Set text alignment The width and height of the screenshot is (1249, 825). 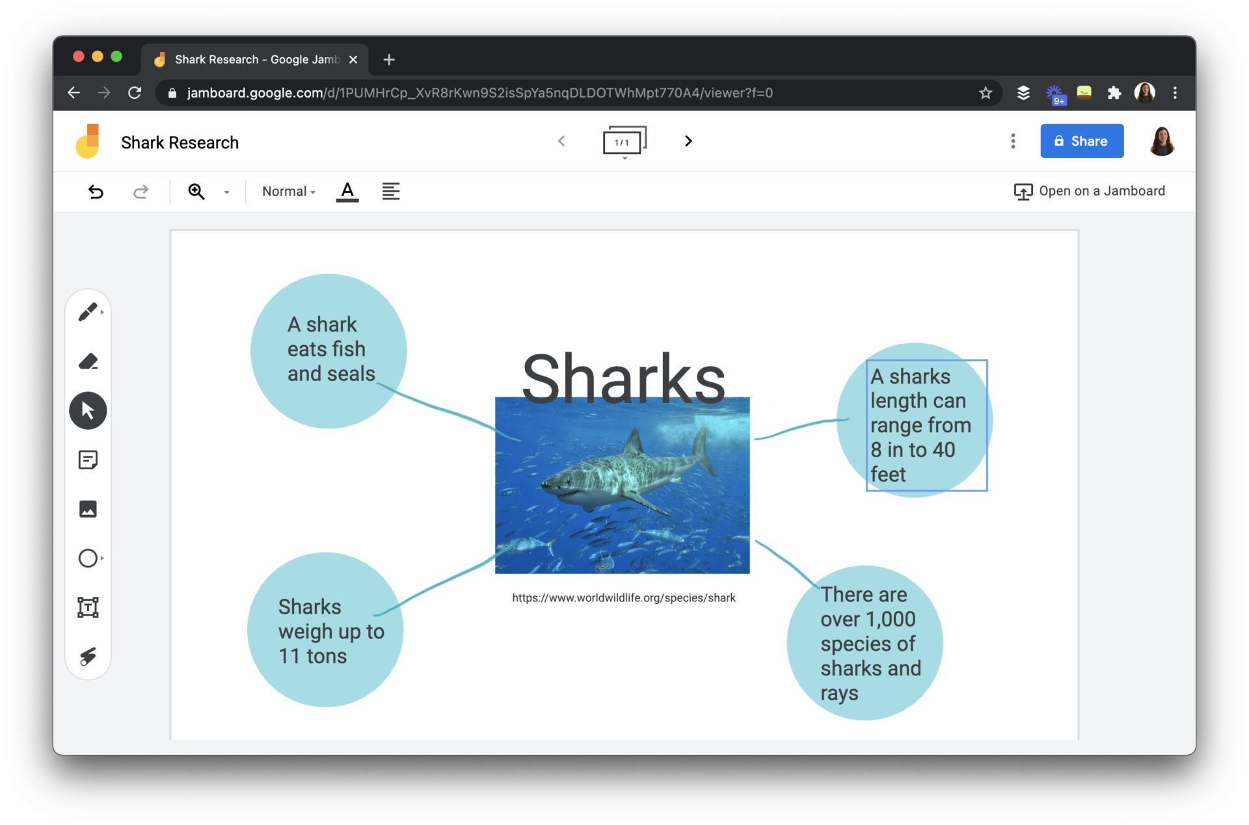[x=390, y=191]
